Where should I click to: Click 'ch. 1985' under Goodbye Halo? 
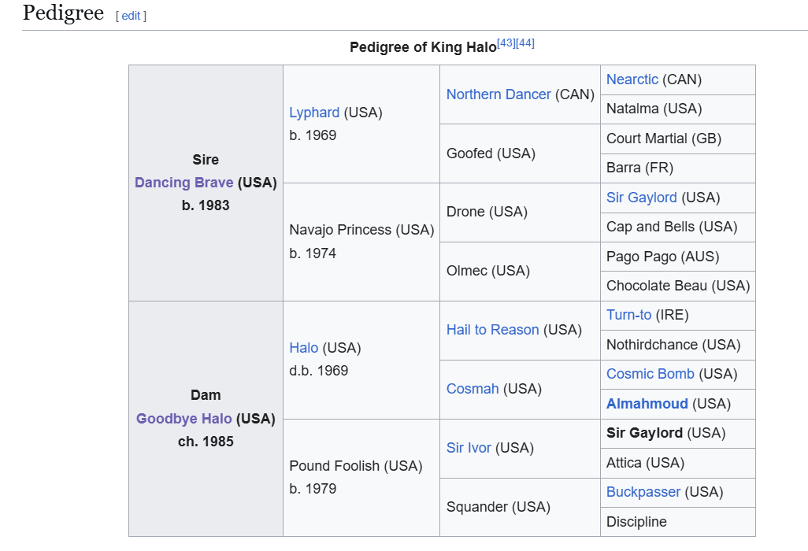click(206, 442)
